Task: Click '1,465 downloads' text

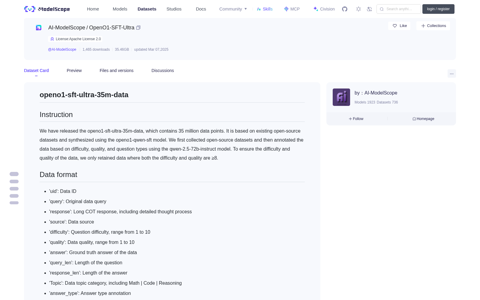Action: [x=96, y=49]
